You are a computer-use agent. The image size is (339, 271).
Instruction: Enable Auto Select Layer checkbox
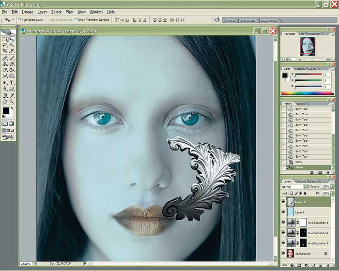[19, 20]
